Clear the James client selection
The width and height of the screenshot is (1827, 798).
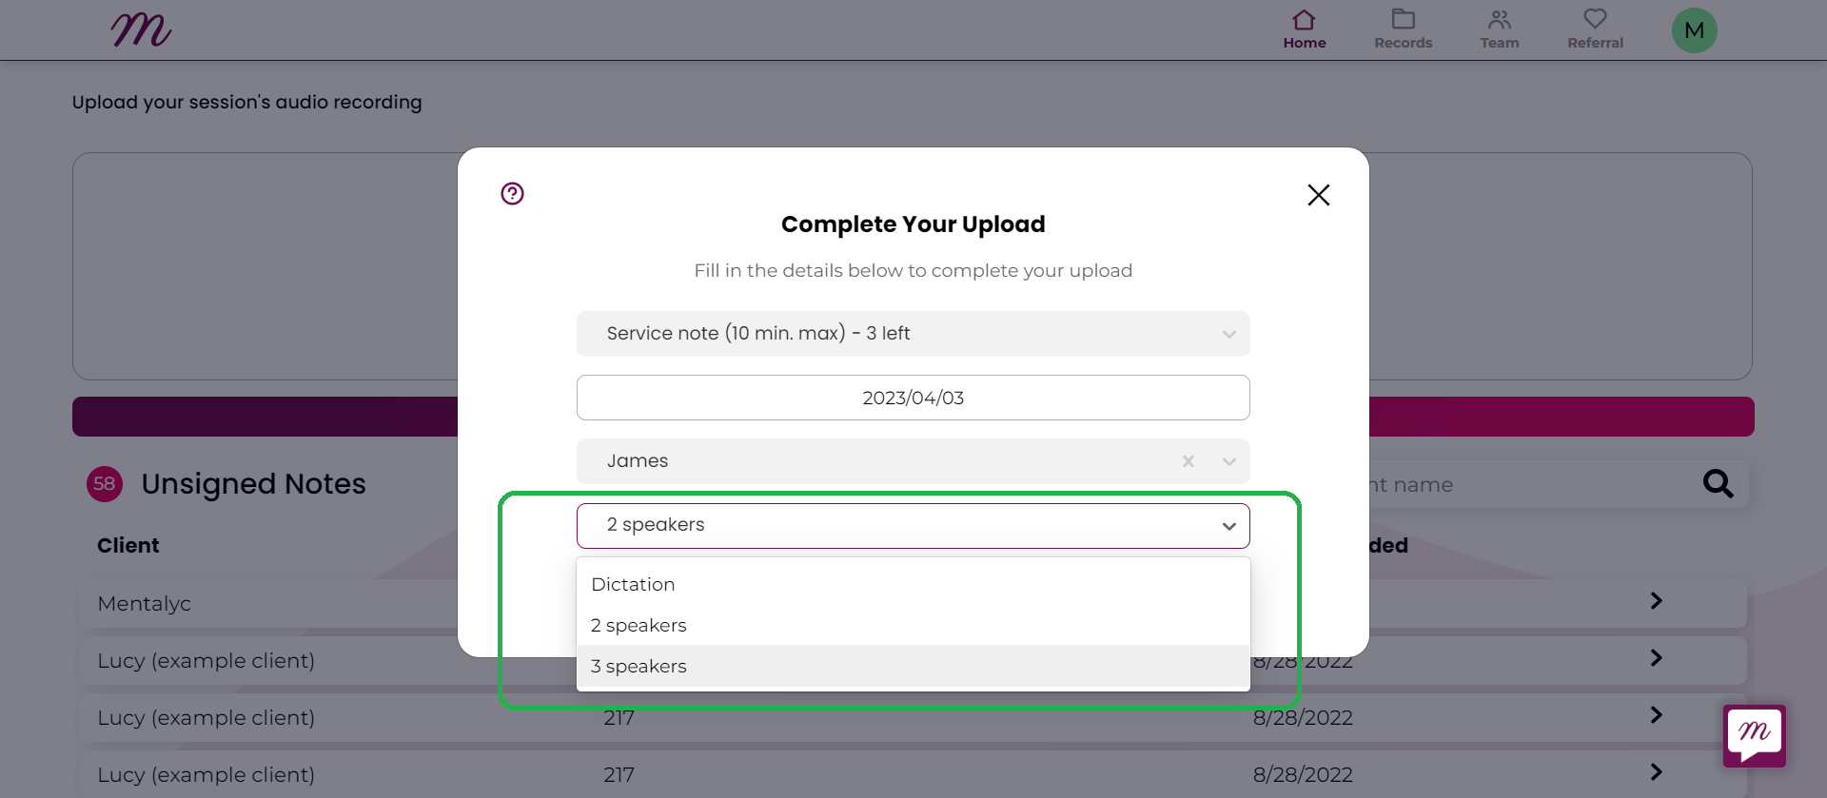(x=1188, y=461)
